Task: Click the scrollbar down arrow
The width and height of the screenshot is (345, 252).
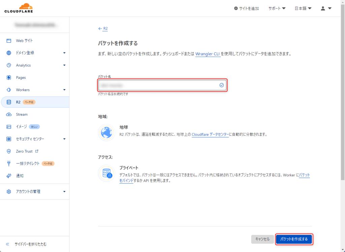Action: (343, 250)
